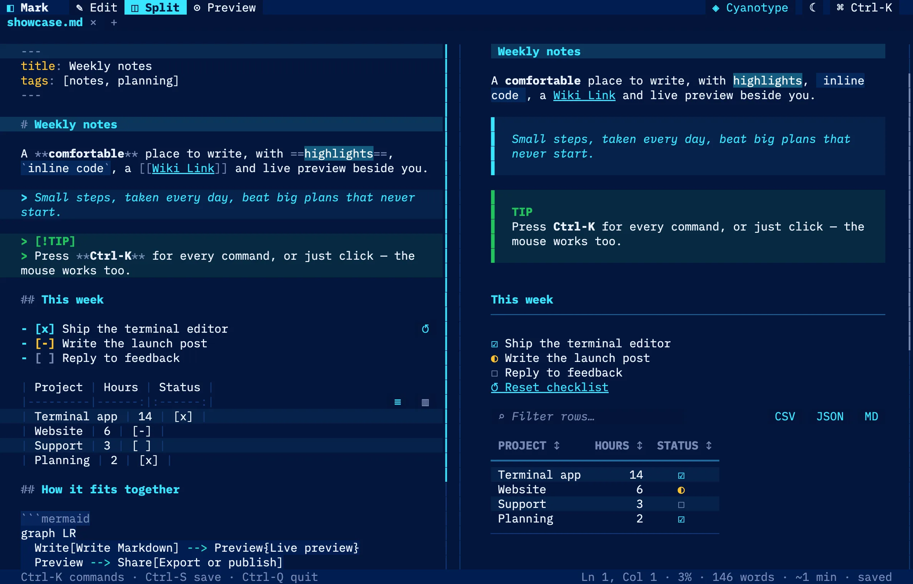
Task: Toggle Website status indicator in table
Action: click(x=681, y=490)
